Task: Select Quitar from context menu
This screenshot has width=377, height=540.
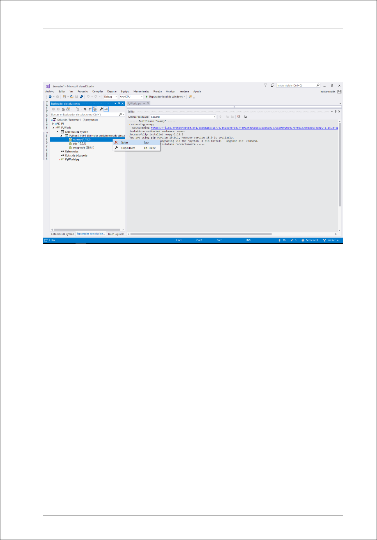Action: pos(137,142)
